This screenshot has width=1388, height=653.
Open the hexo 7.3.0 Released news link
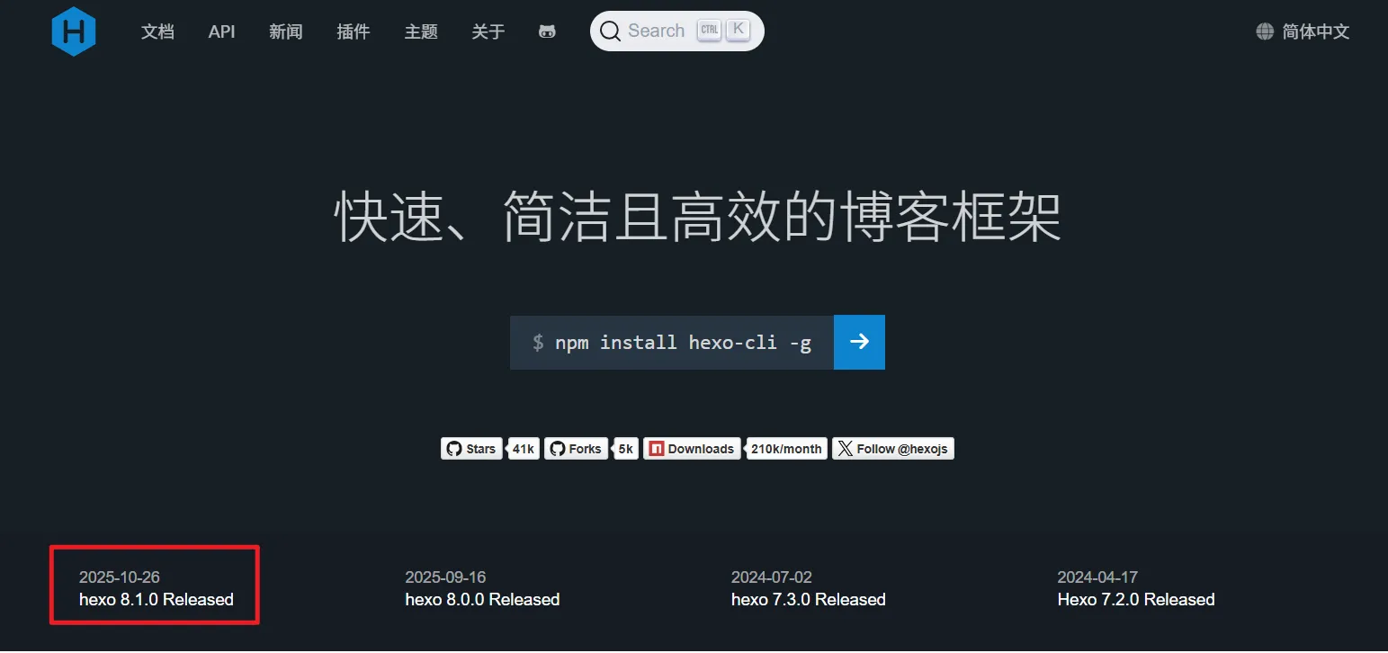coord(807,599)
